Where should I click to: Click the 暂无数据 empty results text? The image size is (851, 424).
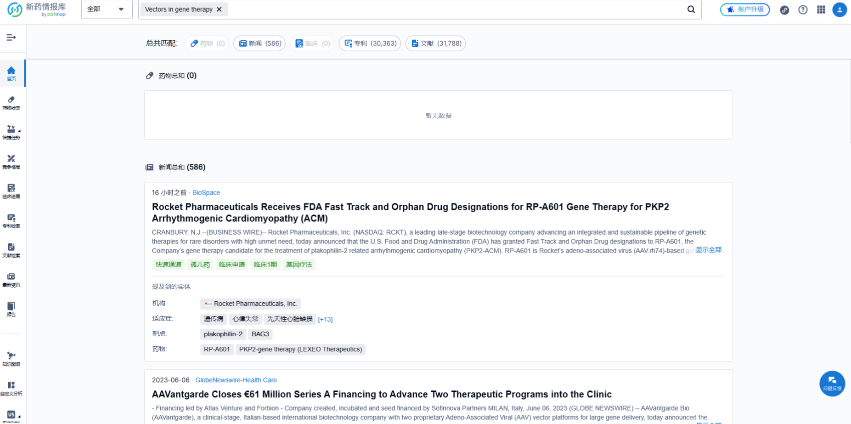coord(438,116)
